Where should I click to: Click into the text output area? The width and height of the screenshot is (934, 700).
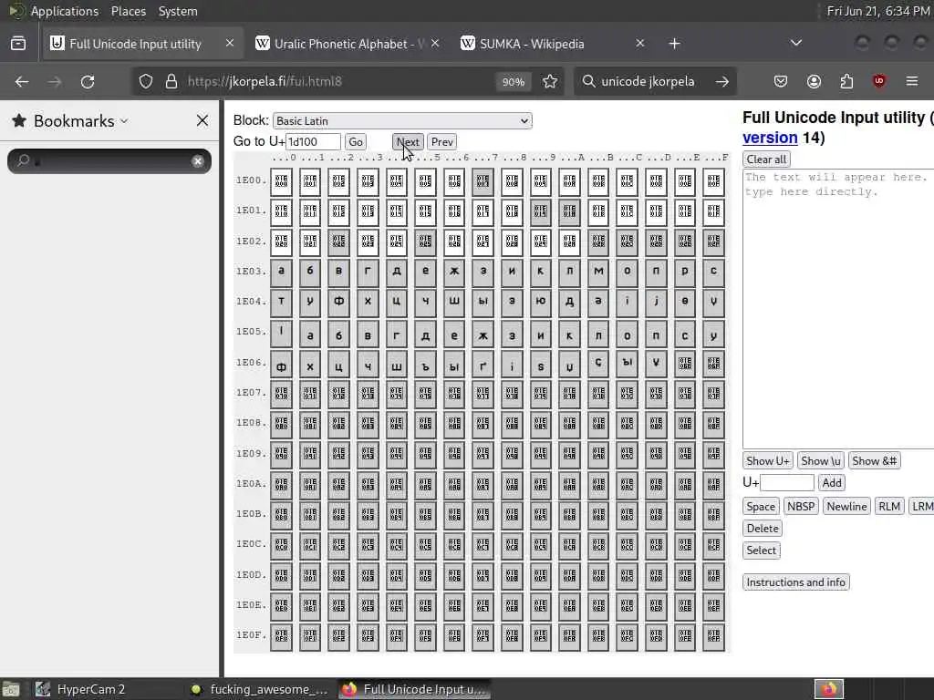click(838, 308)
